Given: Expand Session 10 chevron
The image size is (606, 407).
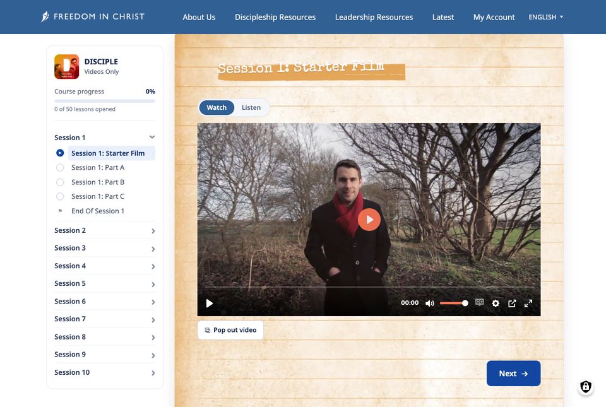Looking at the screenshot, I should point(153,373).
